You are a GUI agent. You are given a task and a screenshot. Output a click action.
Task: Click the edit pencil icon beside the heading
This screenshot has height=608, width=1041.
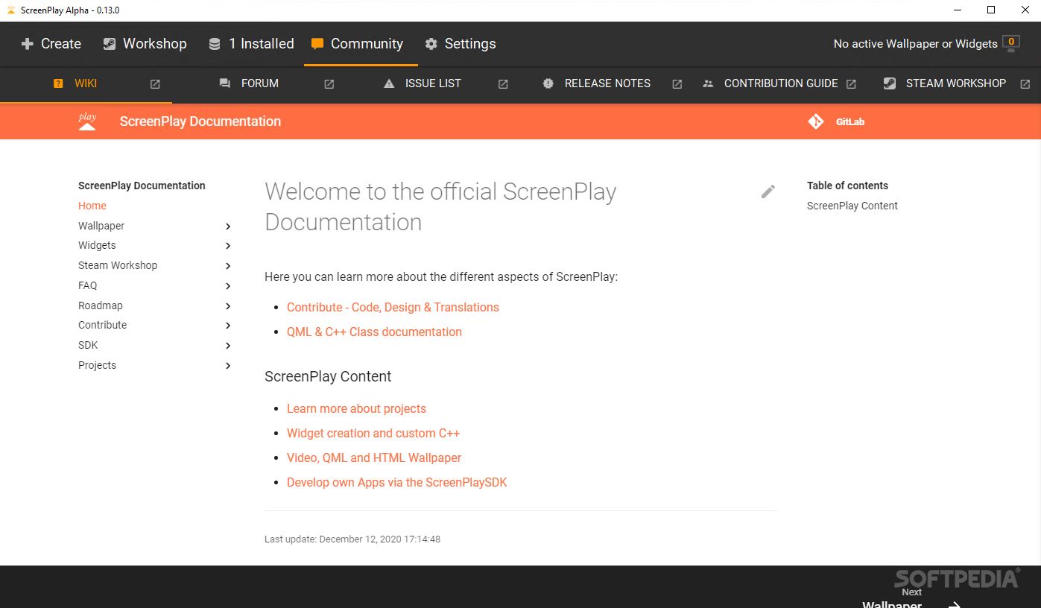coord(768,191)
